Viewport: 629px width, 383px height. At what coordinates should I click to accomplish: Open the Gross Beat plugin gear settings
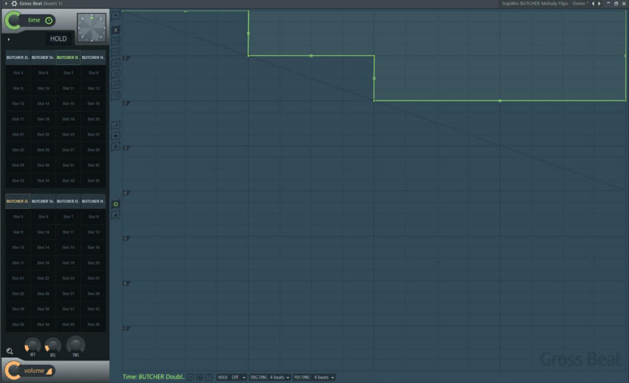tap(14, 4)
